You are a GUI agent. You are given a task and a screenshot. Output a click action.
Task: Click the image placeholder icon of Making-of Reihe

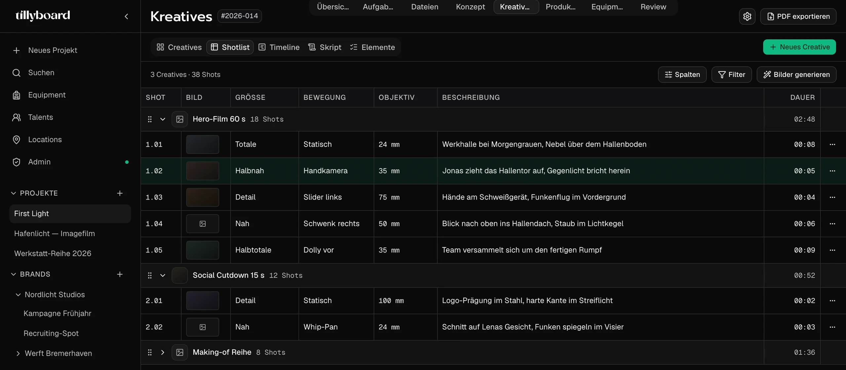click(x=180, y=352)
